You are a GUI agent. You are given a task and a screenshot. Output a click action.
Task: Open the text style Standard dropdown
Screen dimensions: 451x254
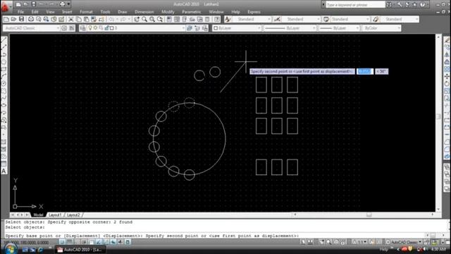pyautogui.click(x=252, y=19)
